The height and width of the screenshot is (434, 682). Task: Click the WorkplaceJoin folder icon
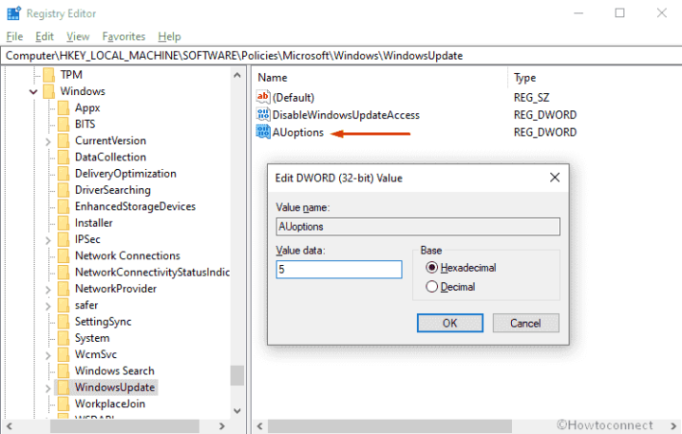coord(64,404)
